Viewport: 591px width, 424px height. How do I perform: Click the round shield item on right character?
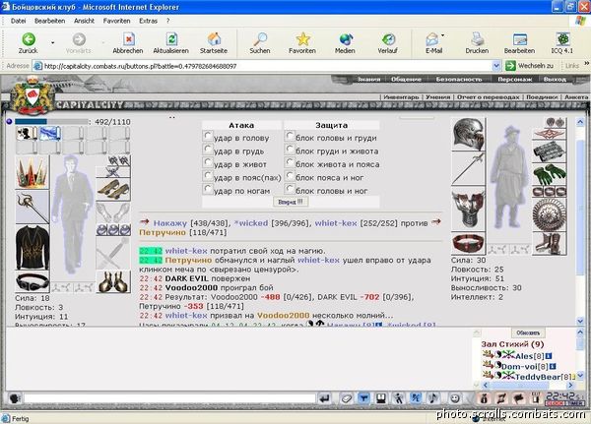pyautogui.click(x=550, y=214)
